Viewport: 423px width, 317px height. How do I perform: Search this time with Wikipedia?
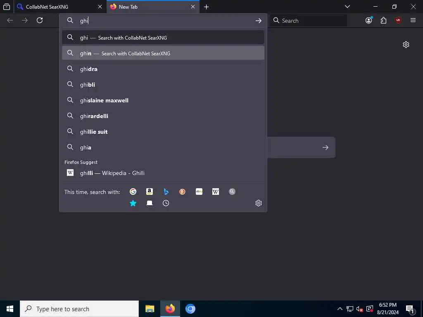[x=216, y=192]
